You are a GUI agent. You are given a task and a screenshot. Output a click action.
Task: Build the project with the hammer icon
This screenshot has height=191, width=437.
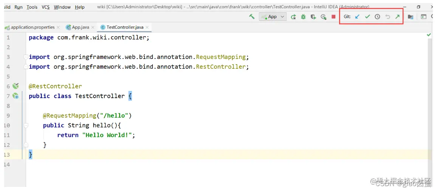click(x=252, y=17)
